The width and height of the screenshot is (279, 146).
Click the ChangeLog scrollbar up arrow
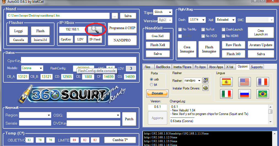tap(270, 107)
